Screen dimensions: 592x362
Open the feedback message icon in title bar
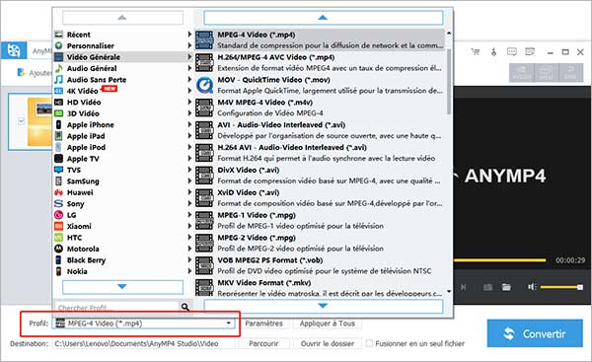tap(511, 51)
